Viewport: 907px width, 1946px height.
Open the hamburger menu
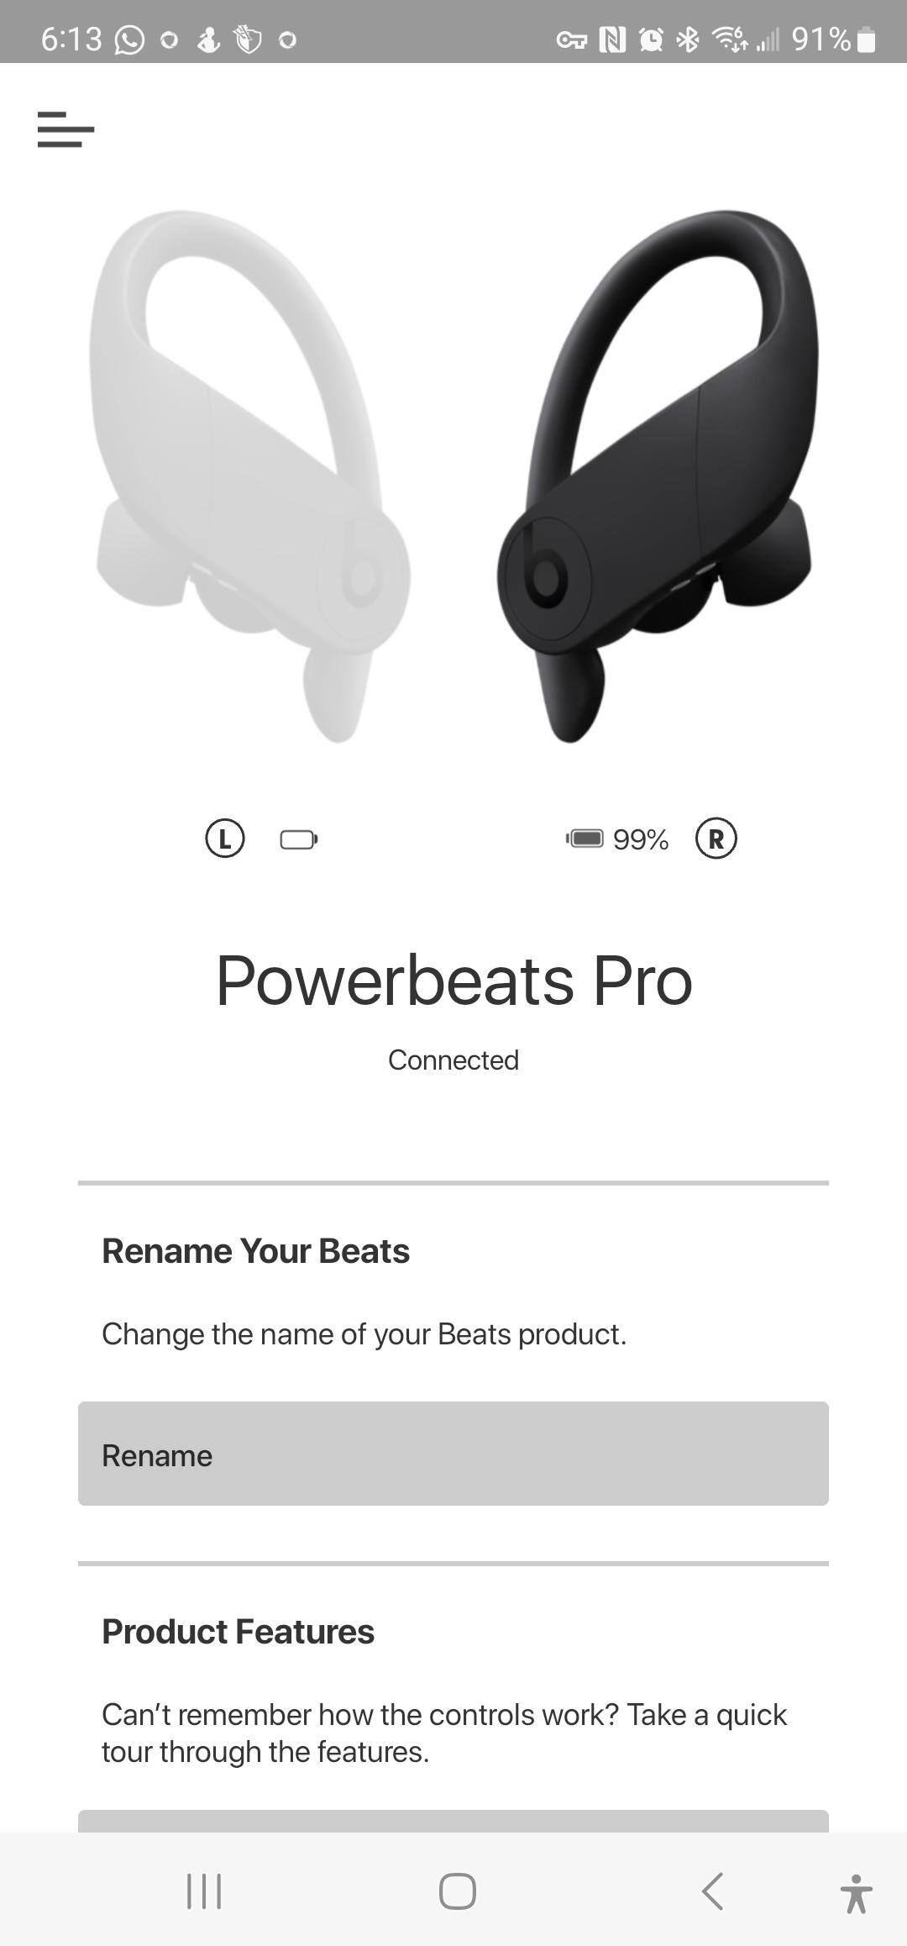pos(66,129)
